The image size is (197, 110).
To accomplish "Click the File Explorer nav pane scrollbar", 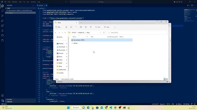I will pos(68,54).
